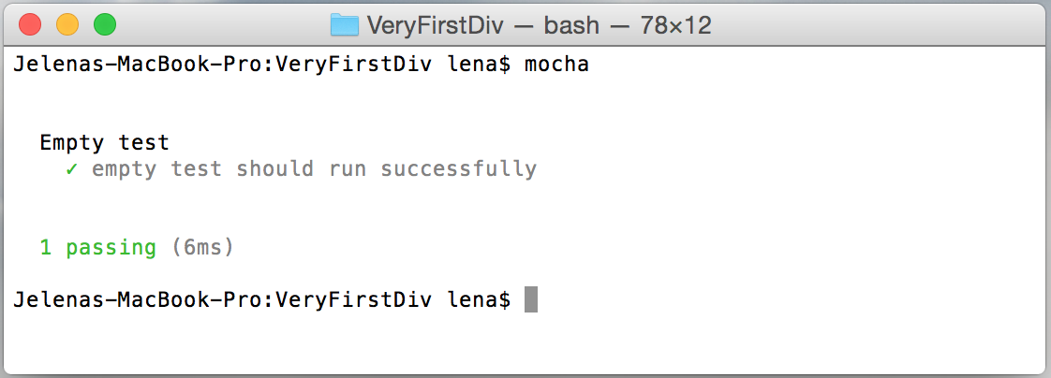1051x378 pixels.
Task: Click 'VeryFirstDiv' in the last prompt line
Action: (353, 299)
